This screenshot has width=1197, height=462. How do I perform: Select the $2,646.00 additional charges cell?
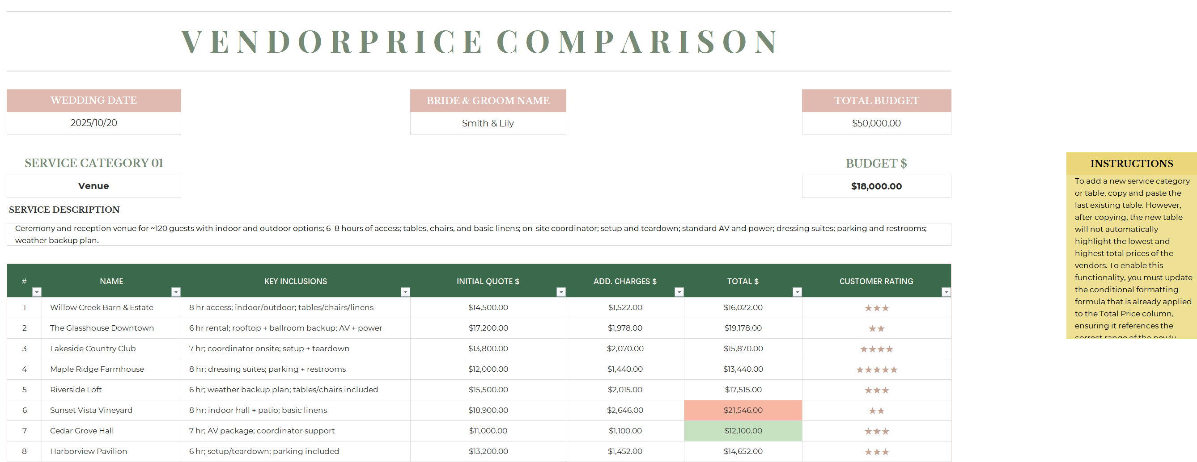coord(625,410)
